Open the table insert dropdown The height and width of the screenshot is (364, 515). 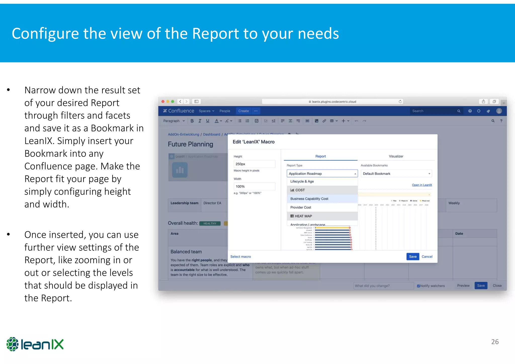334,121
